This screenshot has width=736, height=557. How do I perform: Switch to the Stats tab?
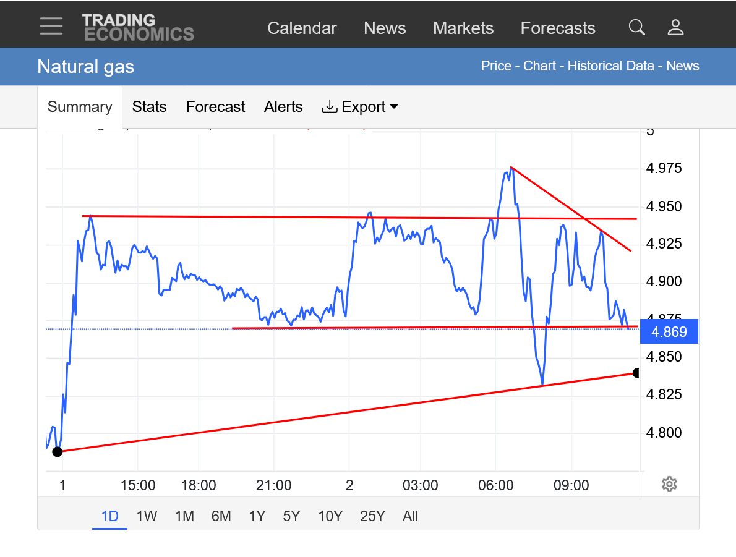tap(149, 107)
